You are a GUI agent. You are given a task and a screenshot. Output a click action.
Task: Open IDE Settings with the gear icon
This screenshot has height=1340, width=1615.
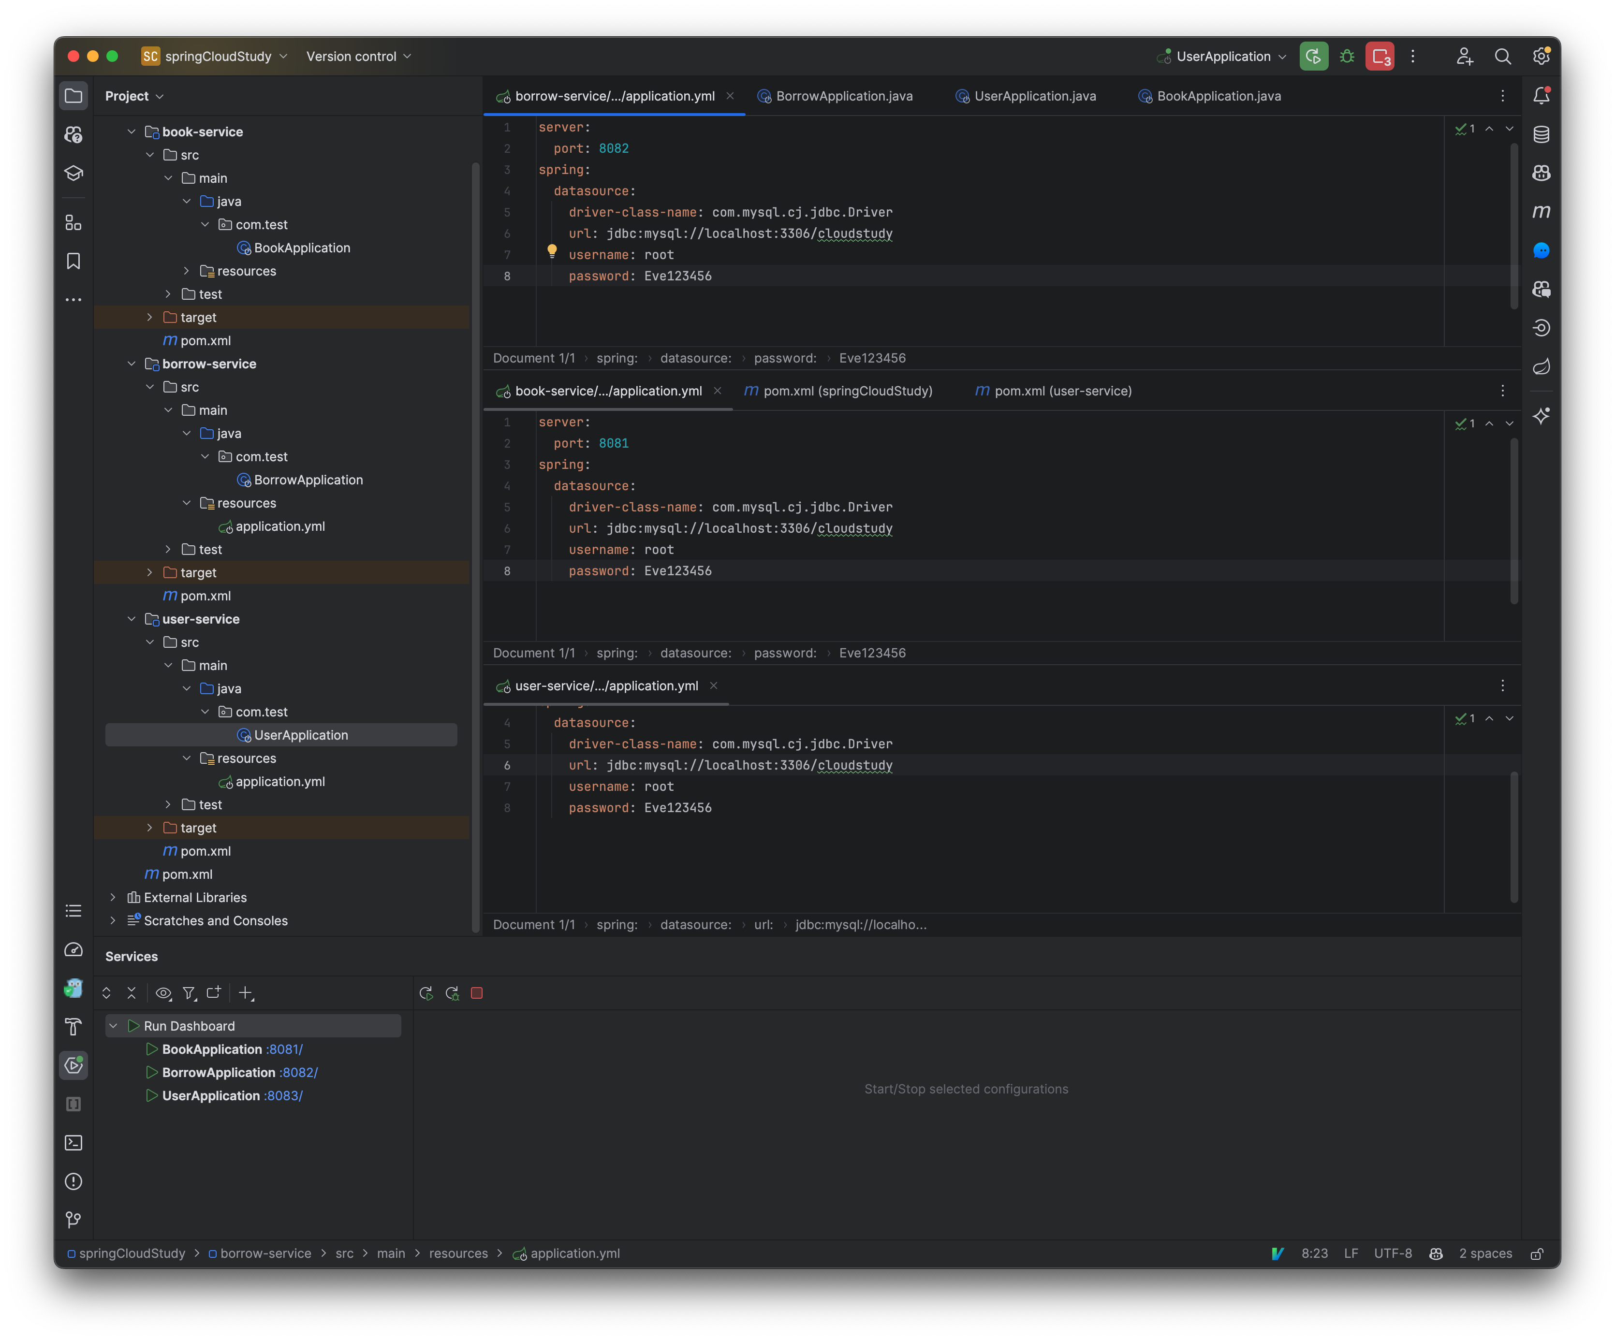1542,56
